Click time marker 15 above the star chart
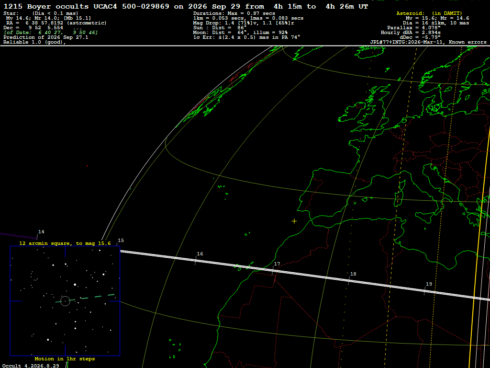This screenshot has width=490, height=368. tap(121, 241)
